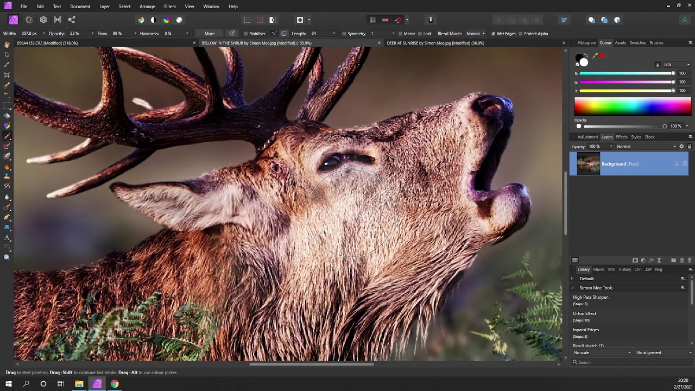This screenshot has height=391, width=695.
Task: Open the brush Blend Mode dropdown
Action: coord(475,34)
